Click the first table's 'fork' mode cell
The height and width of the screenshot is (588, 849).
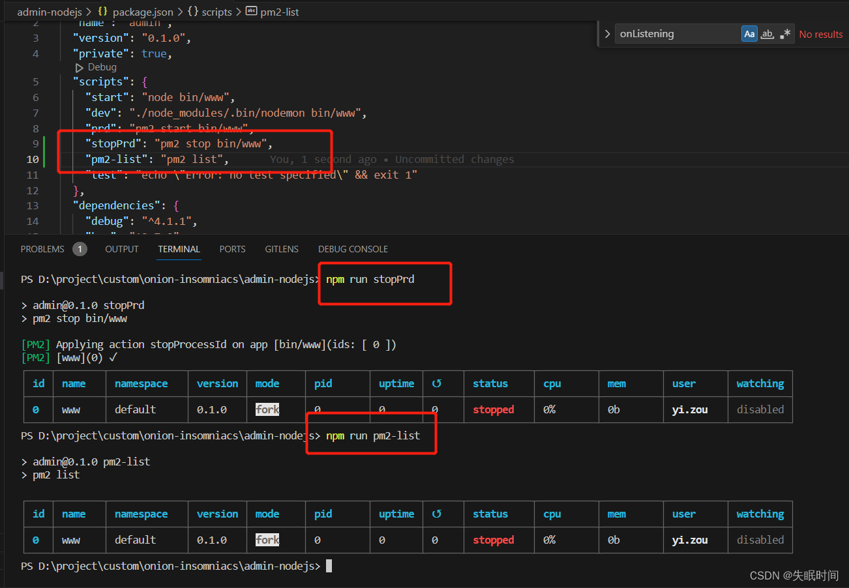coord(267,409)
